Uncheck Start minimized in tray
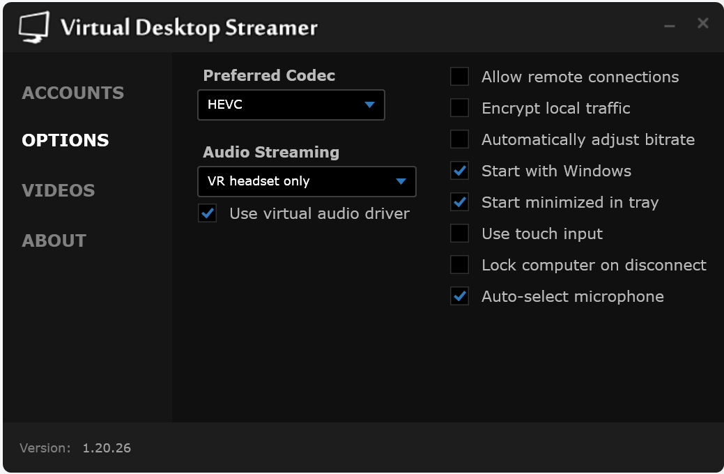Image resolution: width=724 pixels, height=474 pixels. point(459,202)
